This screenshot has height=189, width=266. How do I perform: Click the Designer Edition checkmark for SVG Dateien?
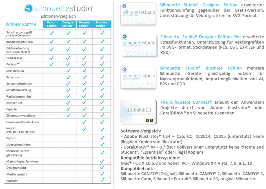pos(68,71)
